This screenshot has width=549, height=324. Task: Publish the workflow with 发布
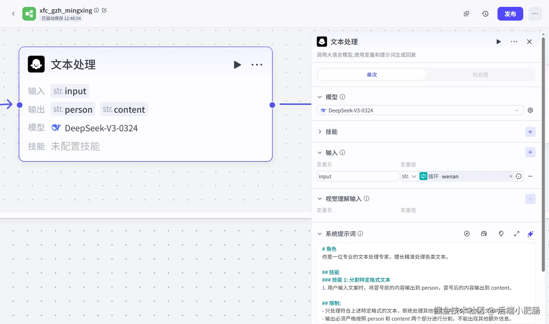510,14
